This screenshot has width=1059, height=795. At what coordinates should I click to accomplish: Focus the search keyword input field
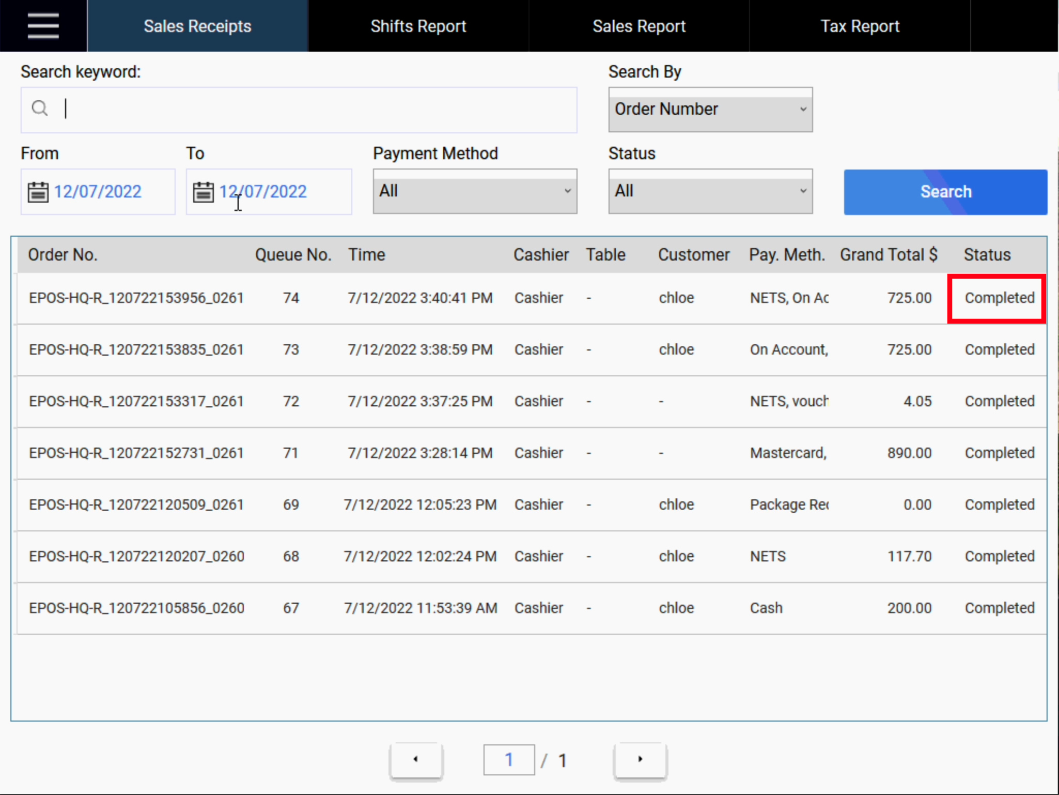(299, 110)
